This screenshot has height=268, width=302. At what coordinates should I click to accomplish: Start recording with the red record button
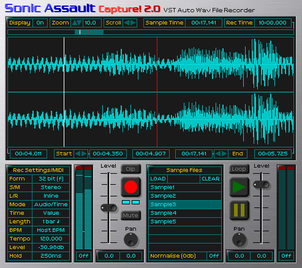pyautogui.click(x=130, y=187)
